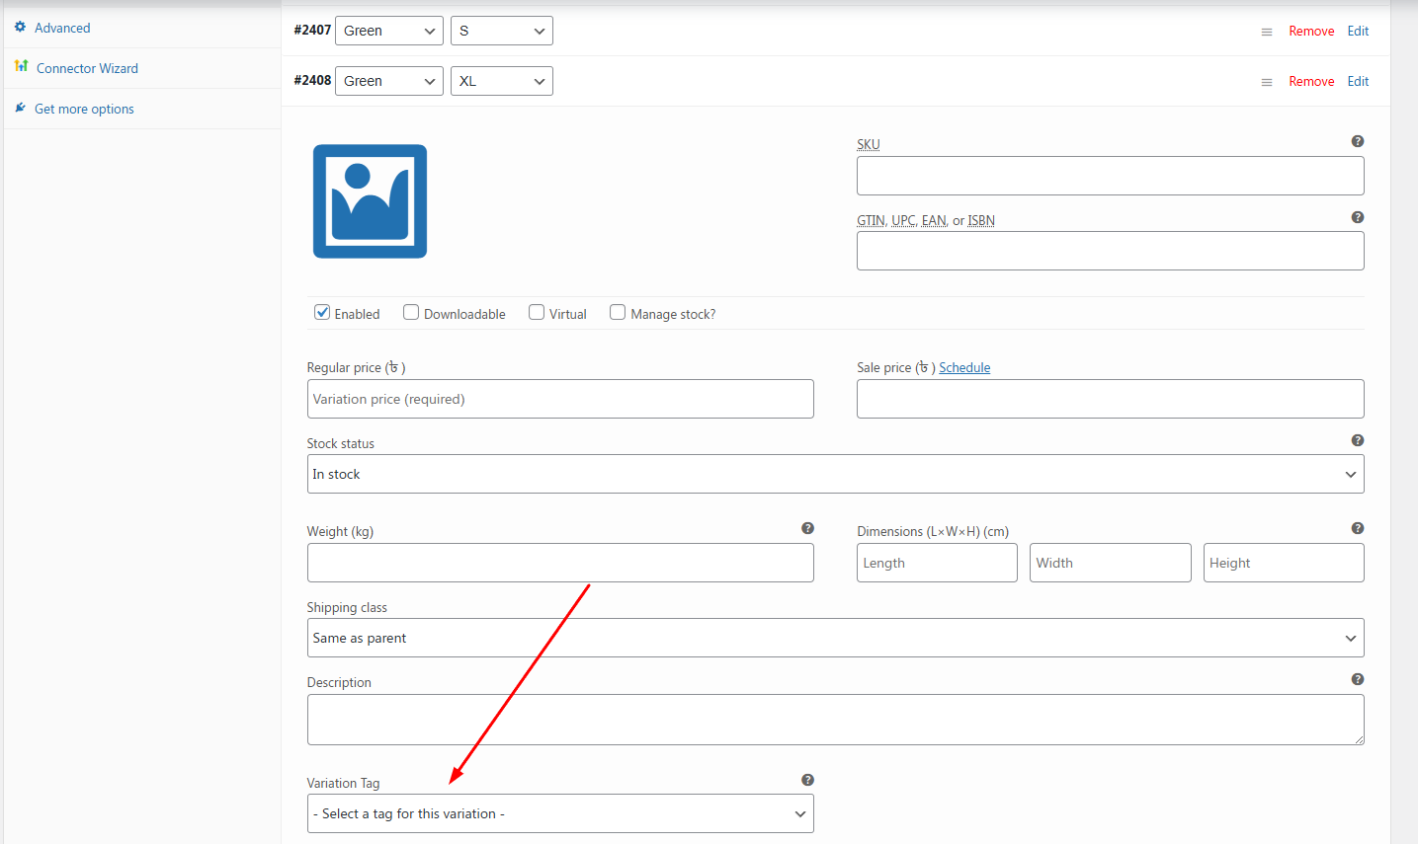Select the Advanced entry in the sidebar
Viewport: 1418px width, 844px height.
[63, 28]
